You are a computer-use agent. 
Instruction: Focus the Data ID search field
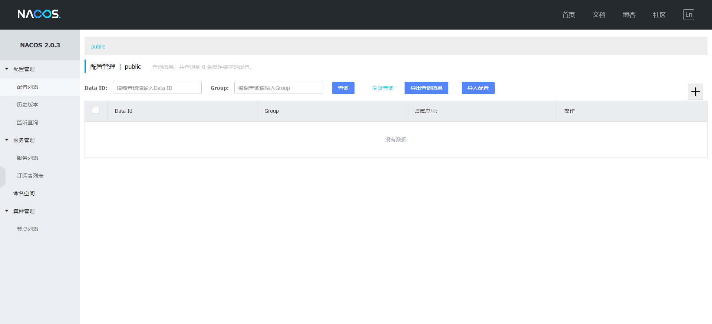coord(157,88)
